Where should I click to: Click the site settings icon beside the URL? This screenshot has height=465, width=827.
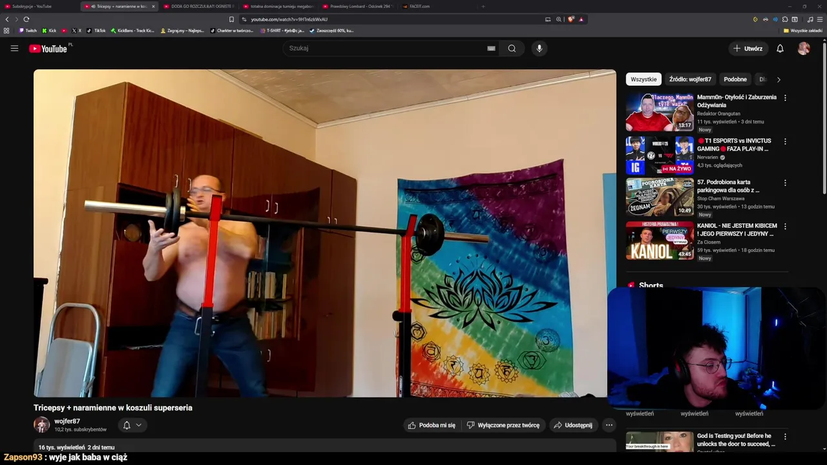[x=244, y=19]
